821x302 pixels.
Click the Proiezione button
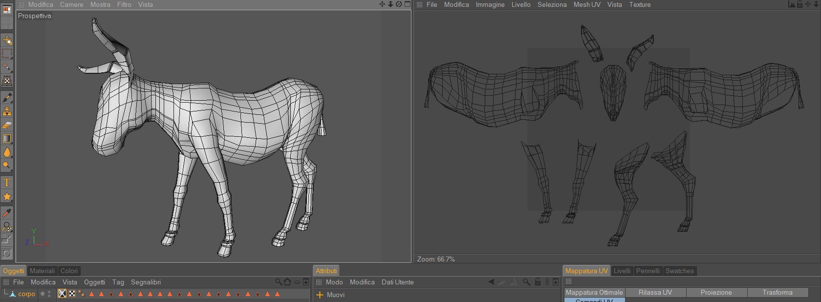(716, 292)
